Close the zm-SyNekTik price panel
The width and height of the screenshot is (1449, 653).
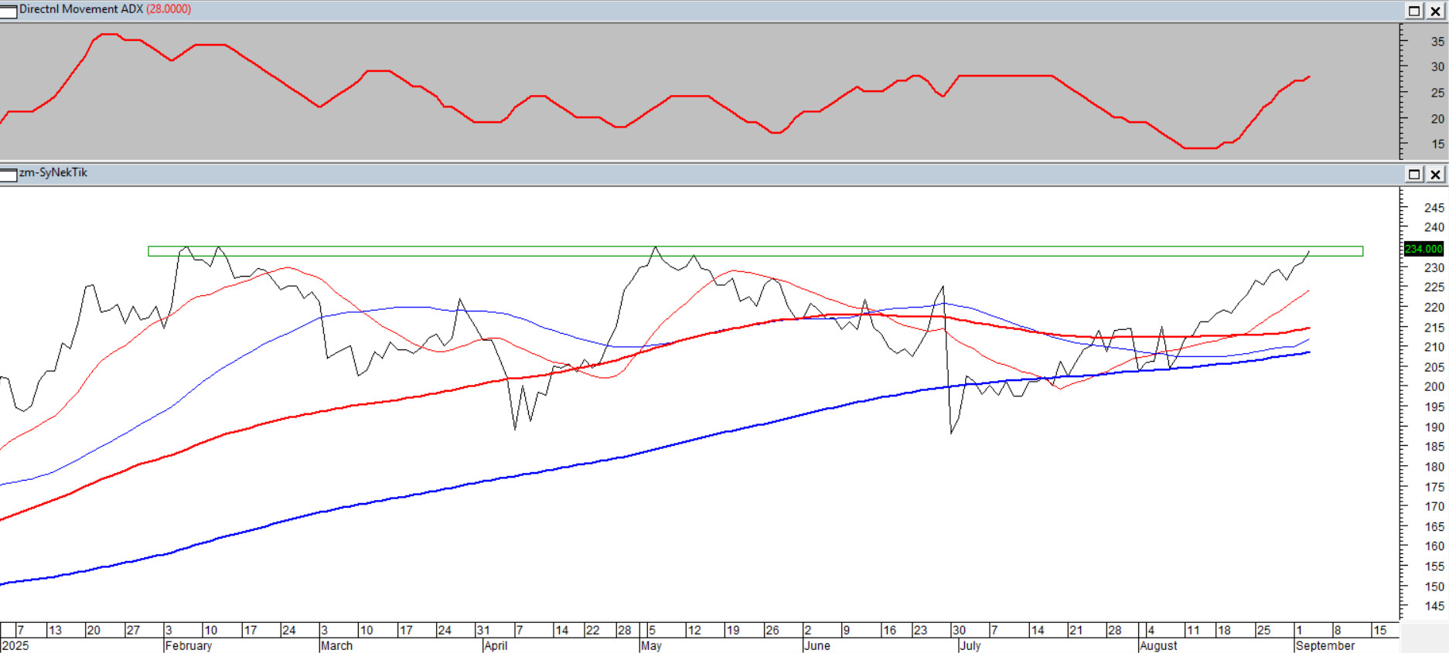1435,174
